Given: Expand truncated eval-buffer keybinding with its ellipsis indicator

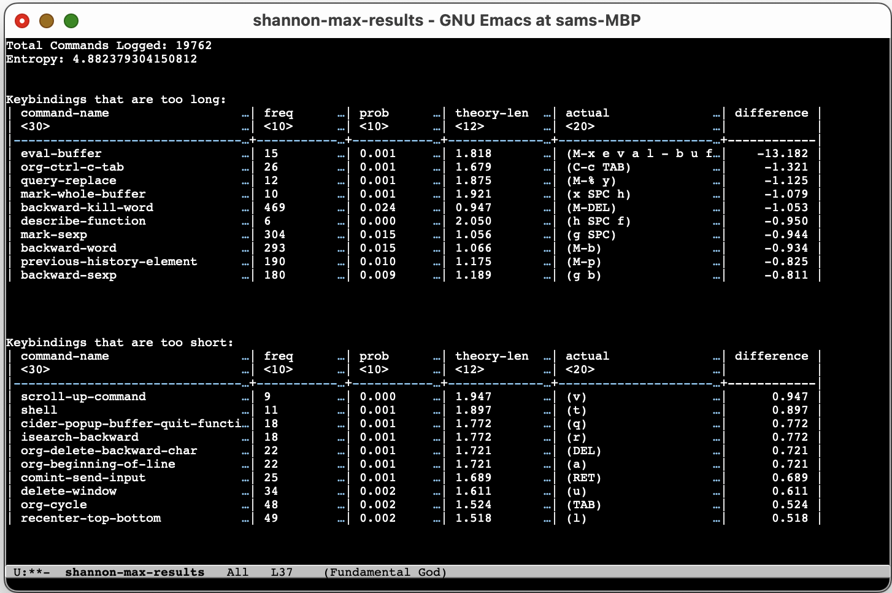Looking at the screenshot, I should (717, 153).
